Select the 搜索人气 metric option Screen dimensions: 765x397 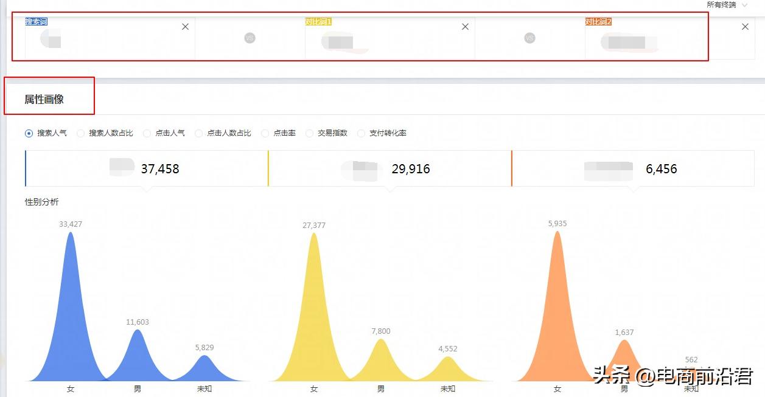point(28,133)
